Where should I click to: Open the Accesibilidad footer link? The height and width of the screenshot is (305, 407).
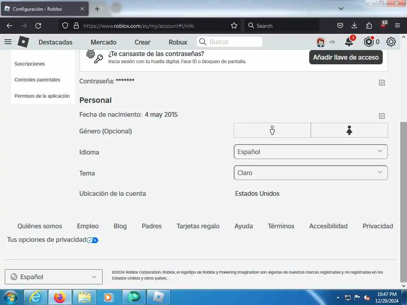point(328,226)
